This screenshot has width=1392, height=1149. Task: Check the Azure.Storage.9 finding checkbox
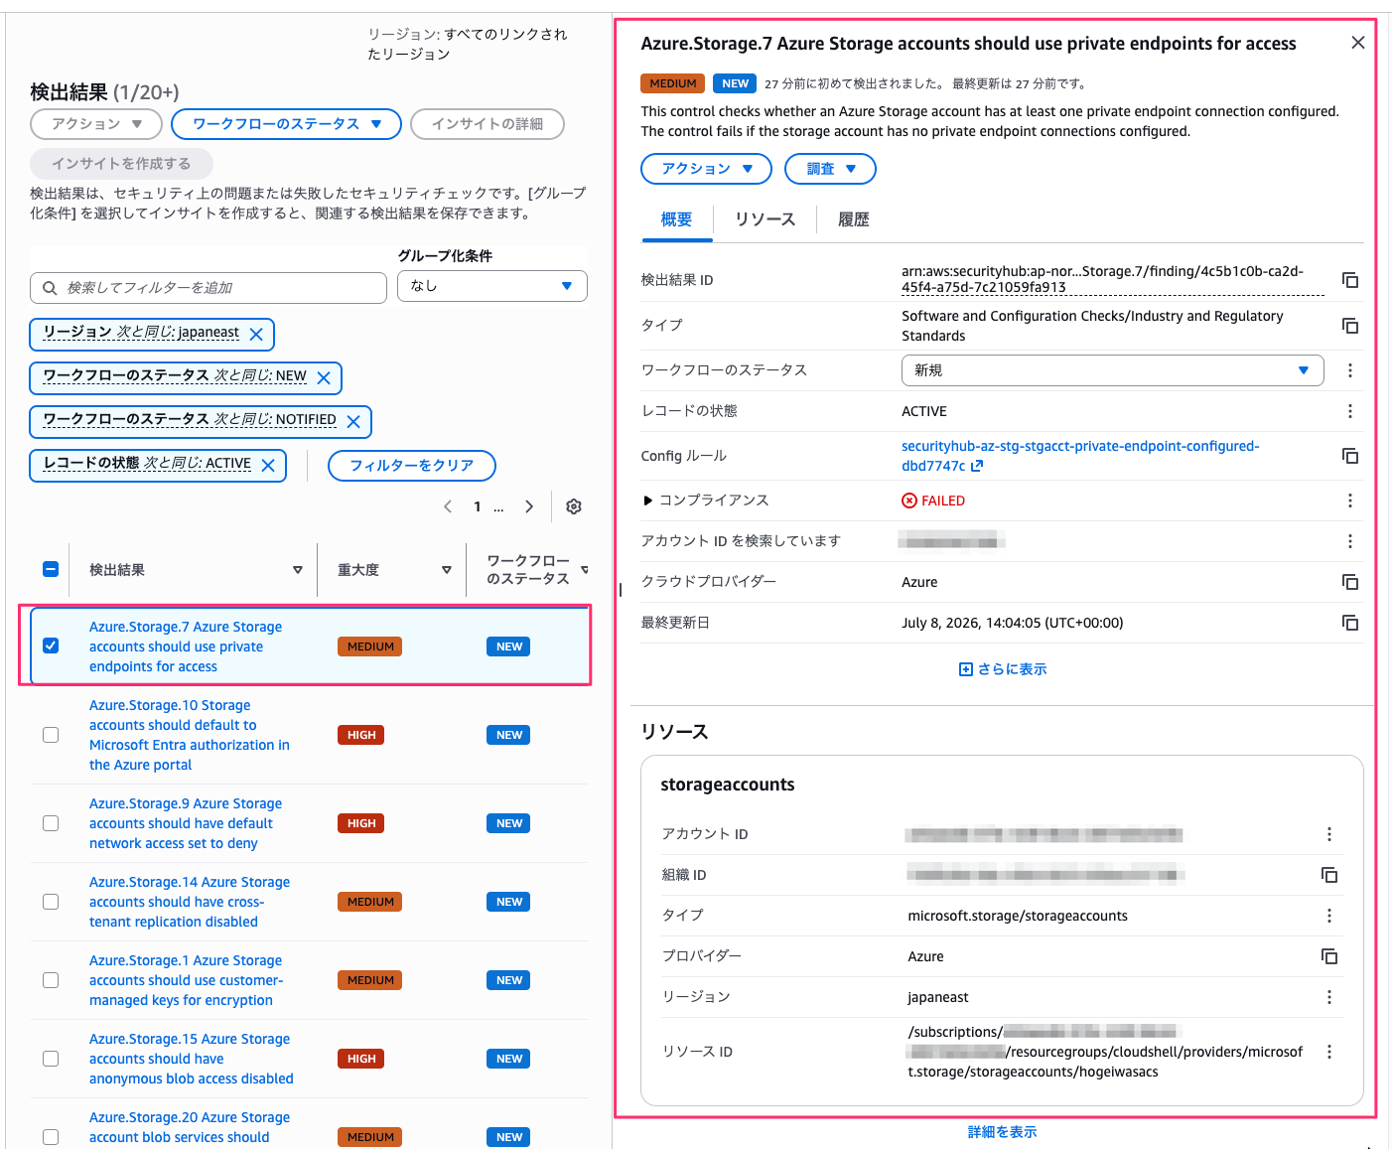point(51,823)
